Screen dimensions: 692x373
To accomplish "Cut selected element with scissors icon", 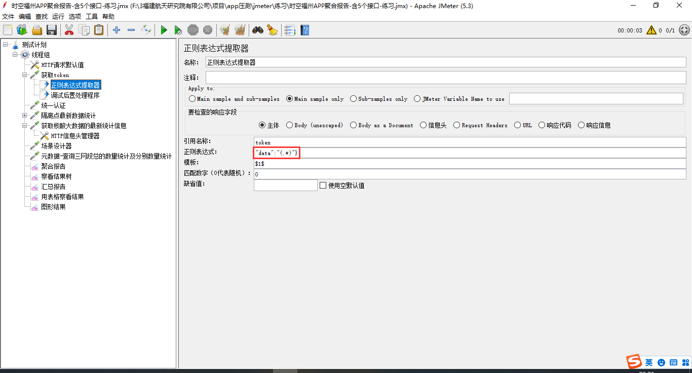I will [69, 30].
